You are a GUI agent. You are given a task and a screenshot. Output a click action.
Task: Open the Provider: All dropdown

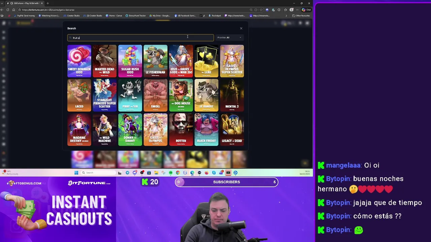[230, 38]
